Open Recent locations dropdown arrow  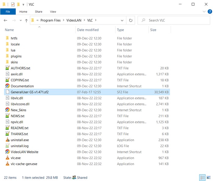coord(21,20)
